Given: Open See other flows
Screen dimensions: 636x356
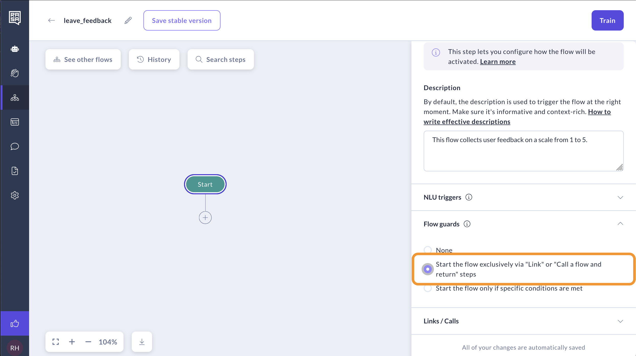Looking at the screenshot, I should [x=83, y=59].
